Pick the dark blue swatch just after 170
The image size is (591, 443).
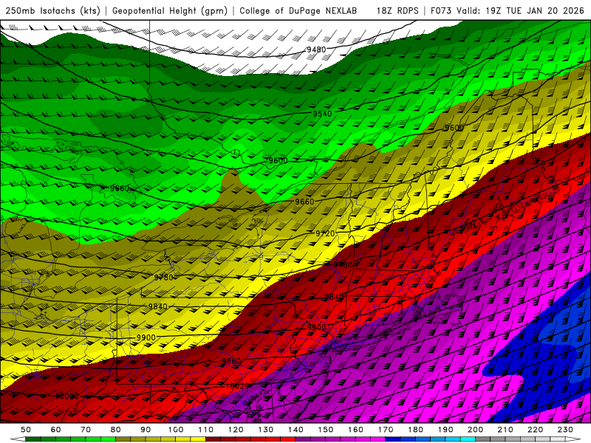[393, 439]
